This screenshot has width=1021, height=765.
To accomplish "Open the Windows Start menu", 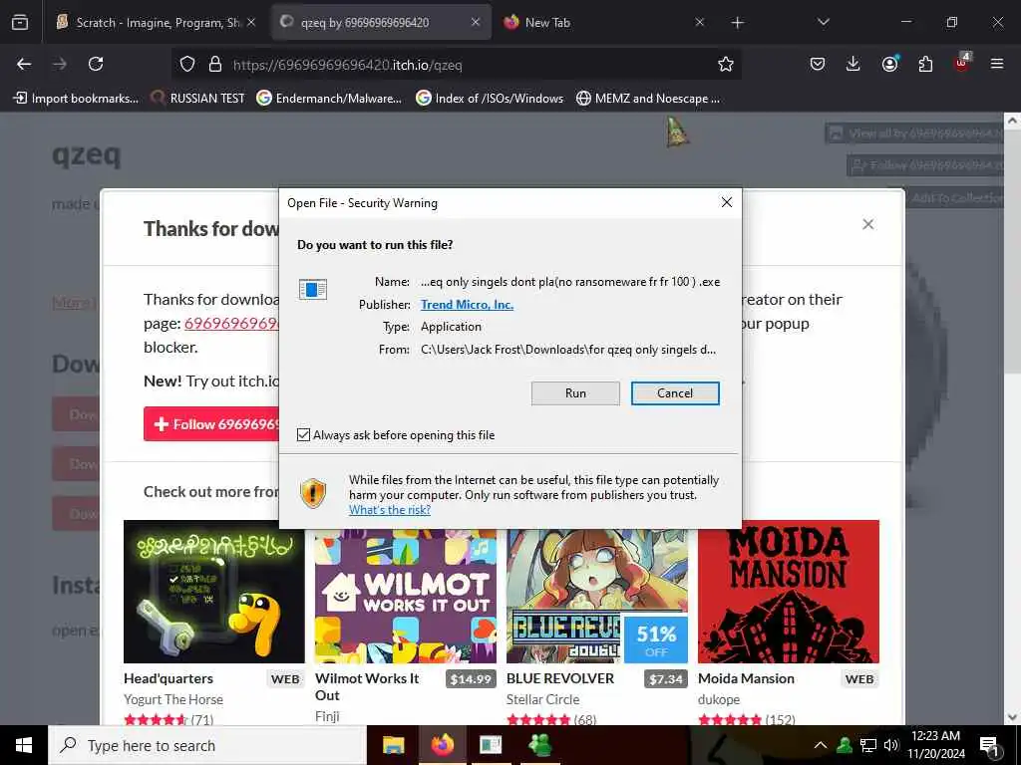I will point(24,745).
